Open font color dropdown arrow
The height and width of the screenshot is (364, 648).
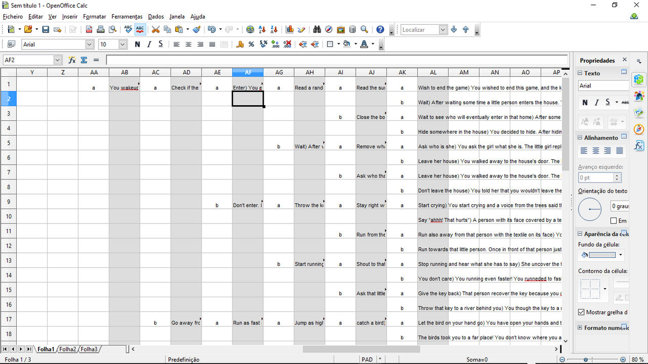pyautogui.click(x=373, y=44)
